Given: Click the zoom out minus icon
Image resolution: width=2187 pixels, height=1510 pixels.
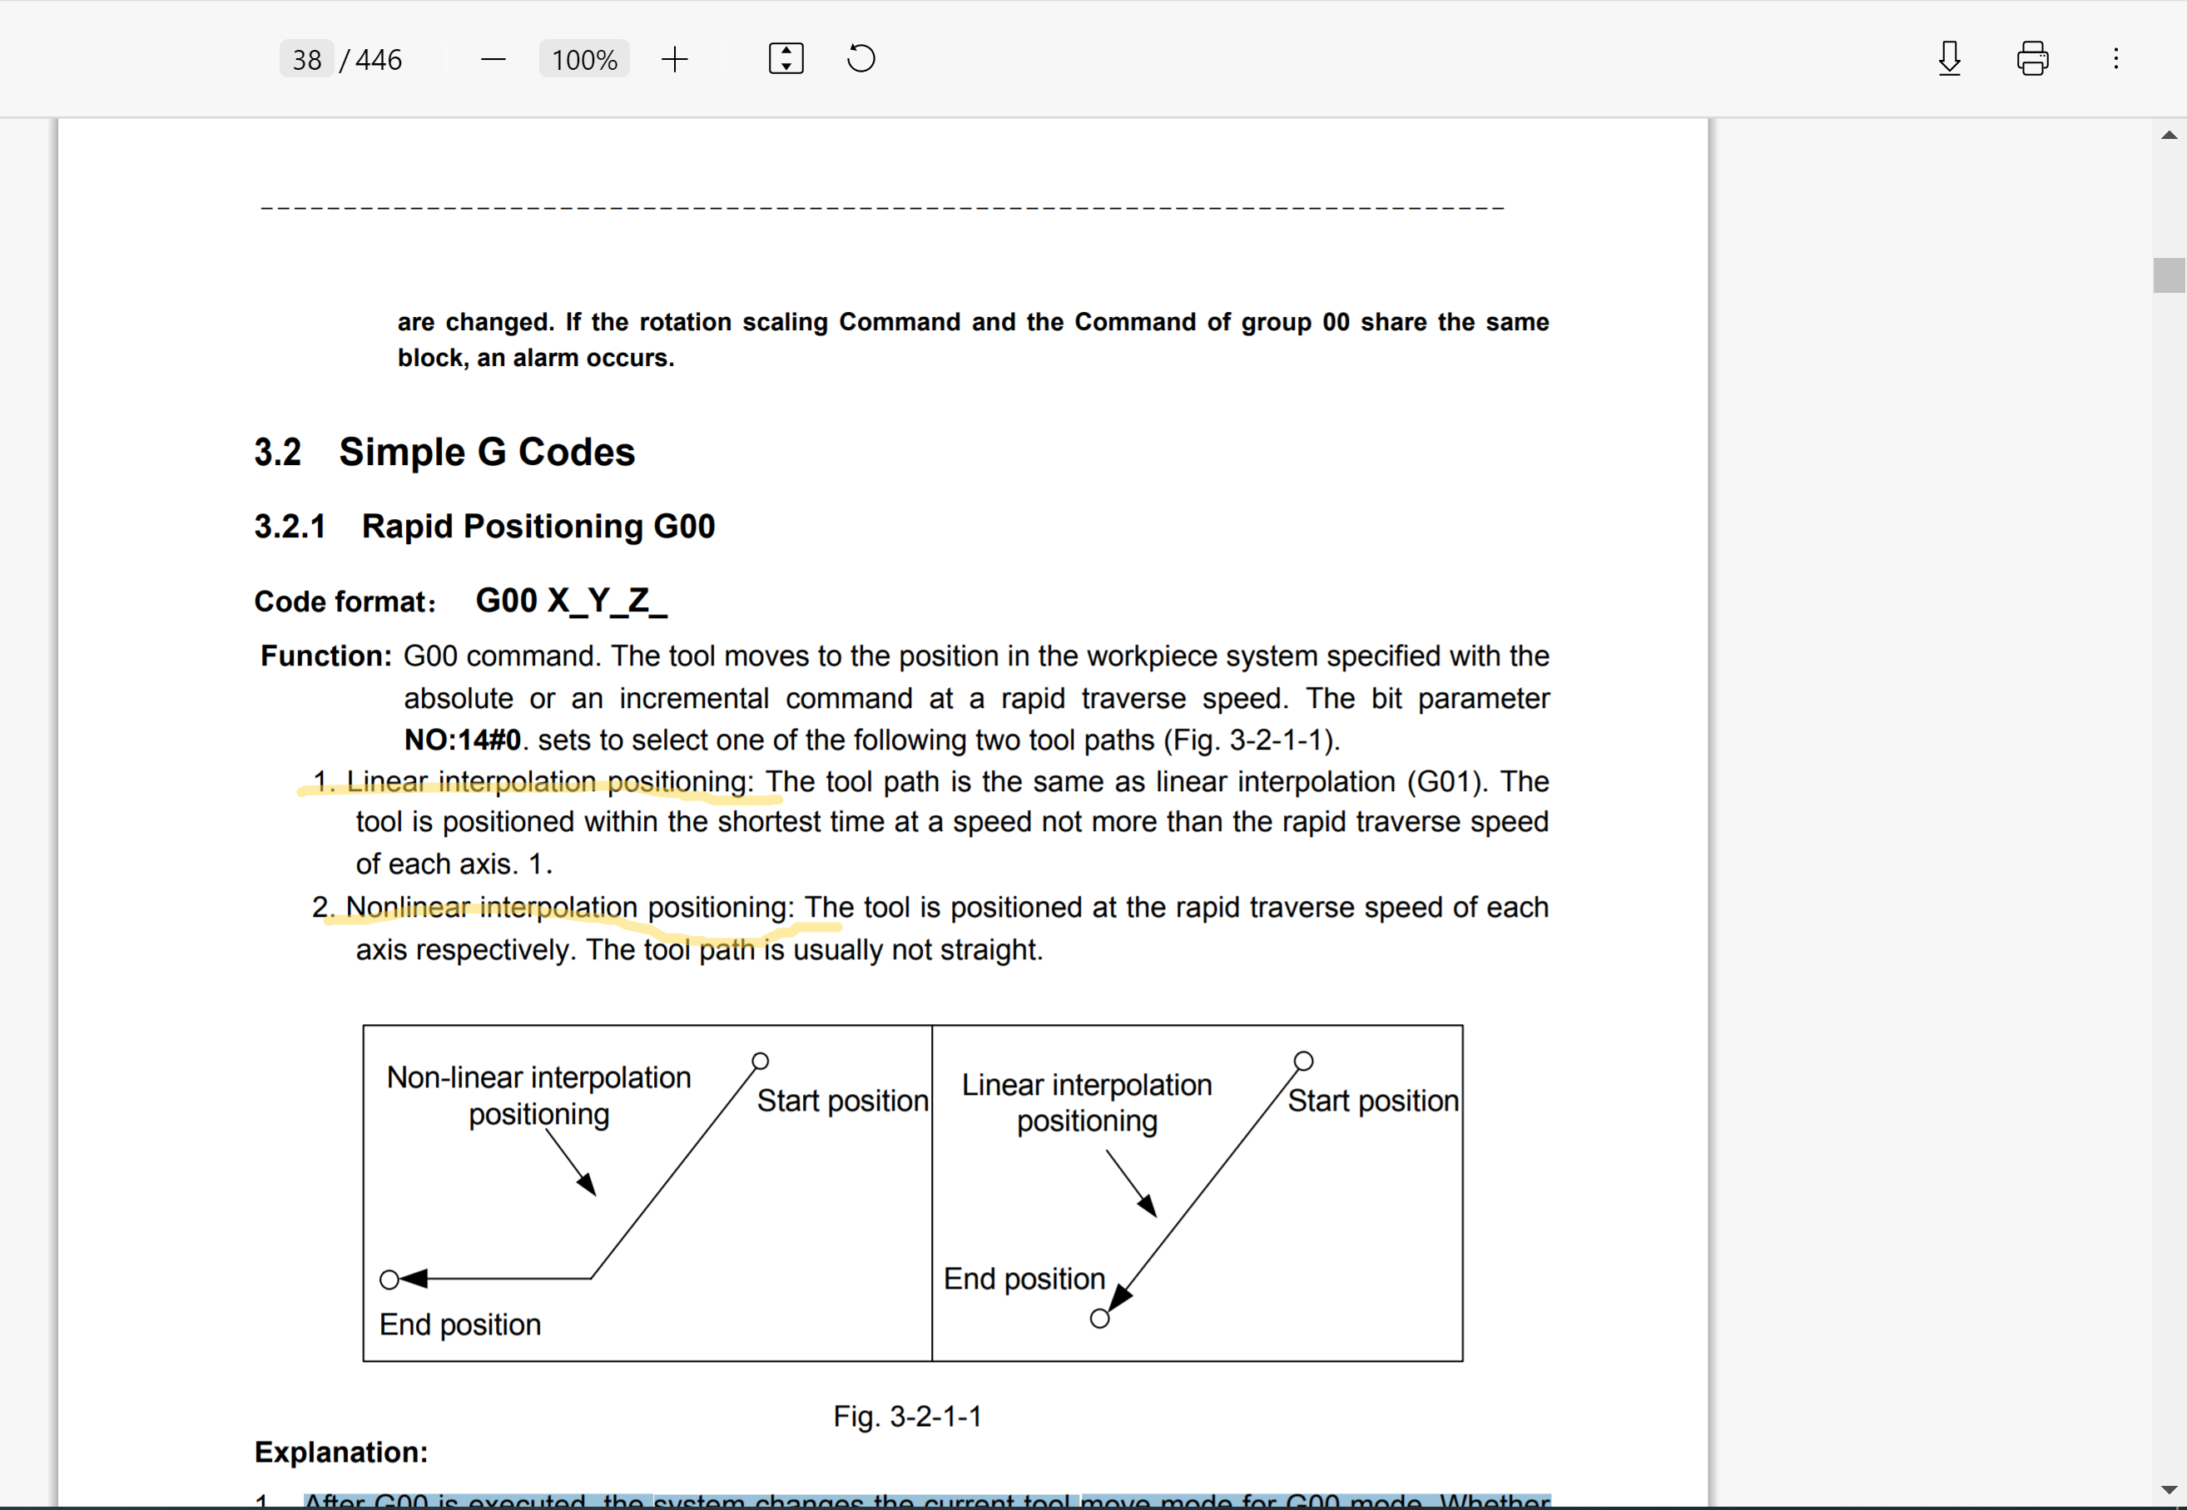Looking at the screenshot, I should coord(493,60).
